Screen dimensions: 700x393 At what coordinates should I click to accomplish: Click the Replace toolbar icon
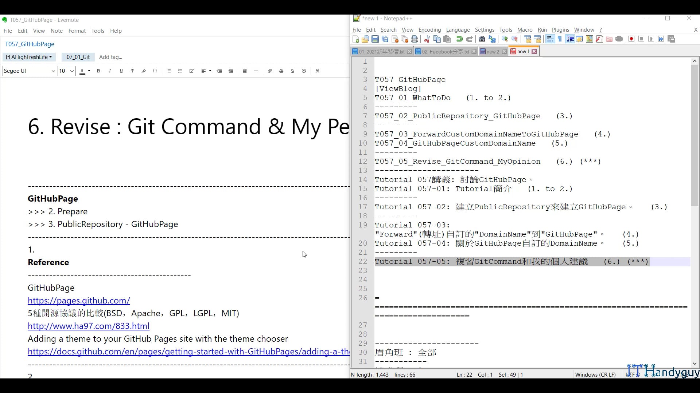pyautogui.click(x=491, y=39)
